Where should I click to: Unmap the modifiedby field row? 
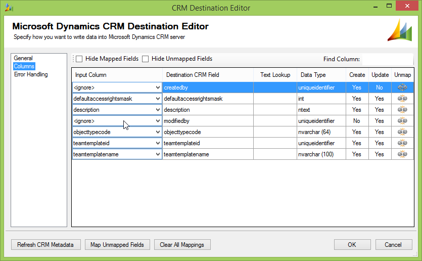[x=402, y=121]
